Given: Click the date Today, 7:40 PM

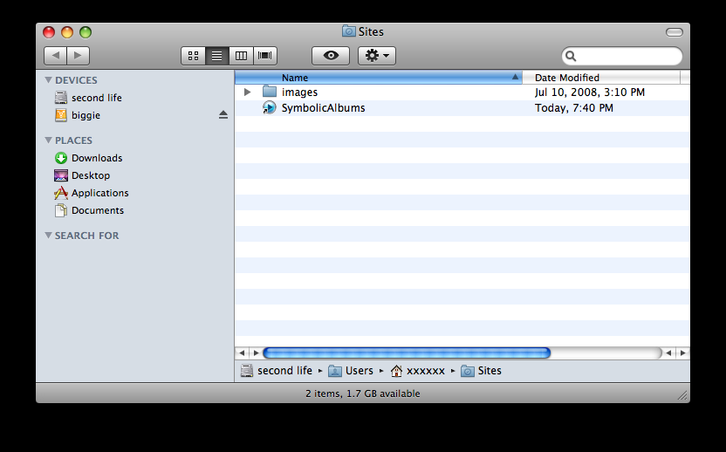Looking at the screenshot, I should click(573, 108).
